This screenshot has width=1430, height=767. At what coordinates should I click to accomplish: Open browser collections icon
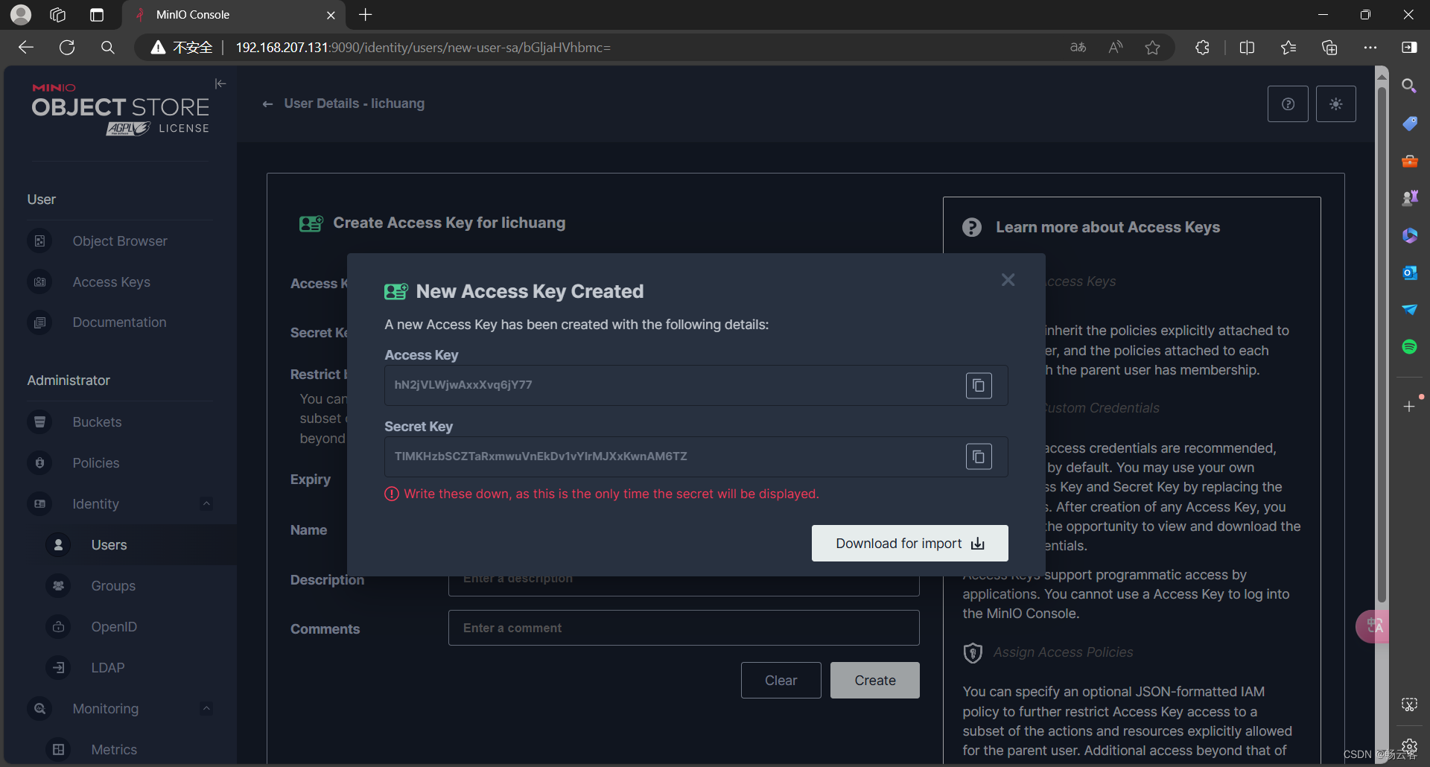[1329, 48]
